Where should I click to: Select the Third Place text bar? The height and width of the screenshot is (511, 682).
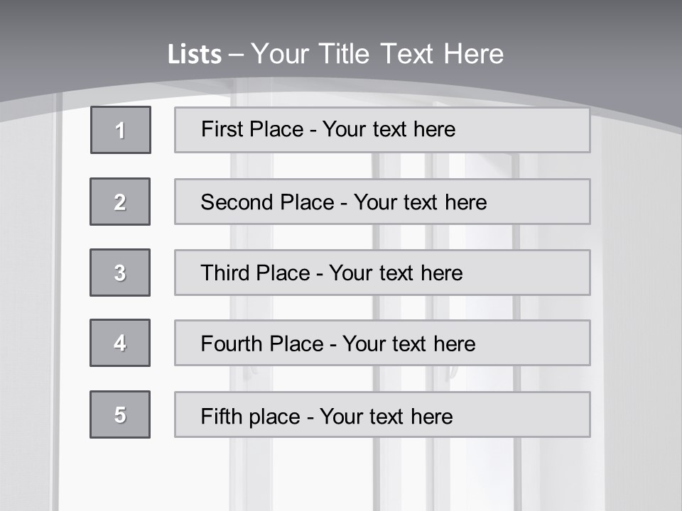click(382, 273)
